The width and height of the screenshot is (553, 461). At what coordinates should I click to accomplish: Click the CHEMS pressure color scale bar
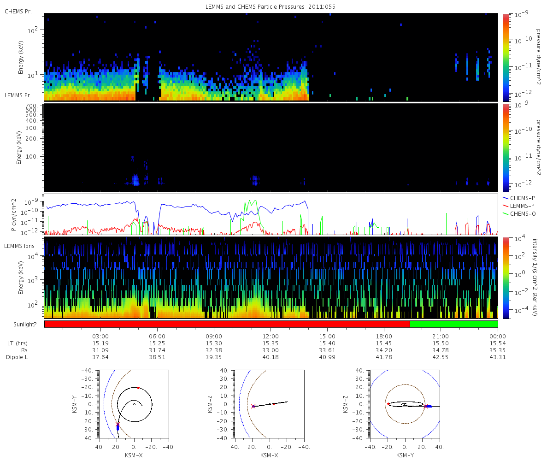(506, 57)
